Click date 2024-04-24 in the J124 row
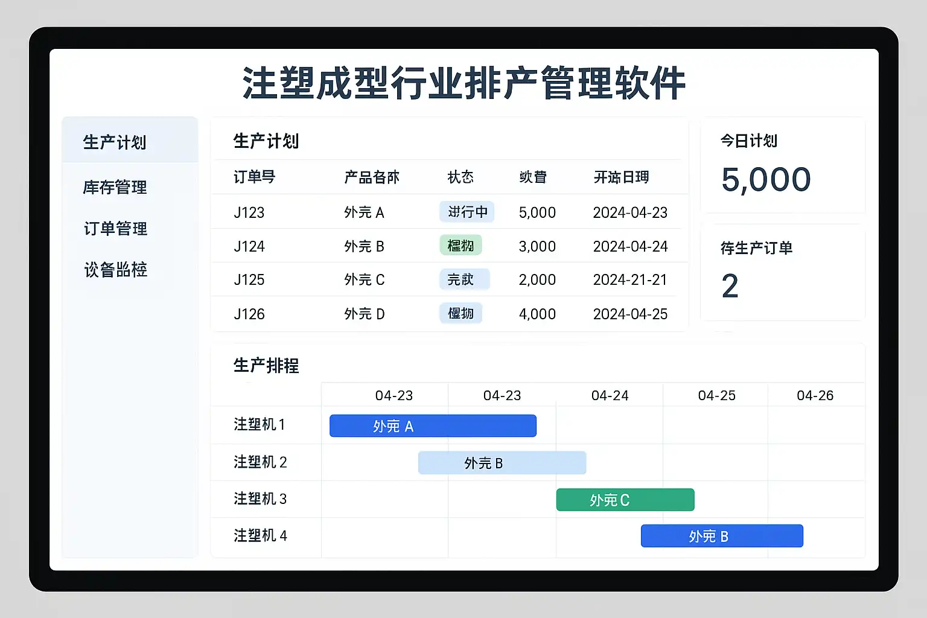The height and width of the screenshot is (618, 927). (630, 246)
